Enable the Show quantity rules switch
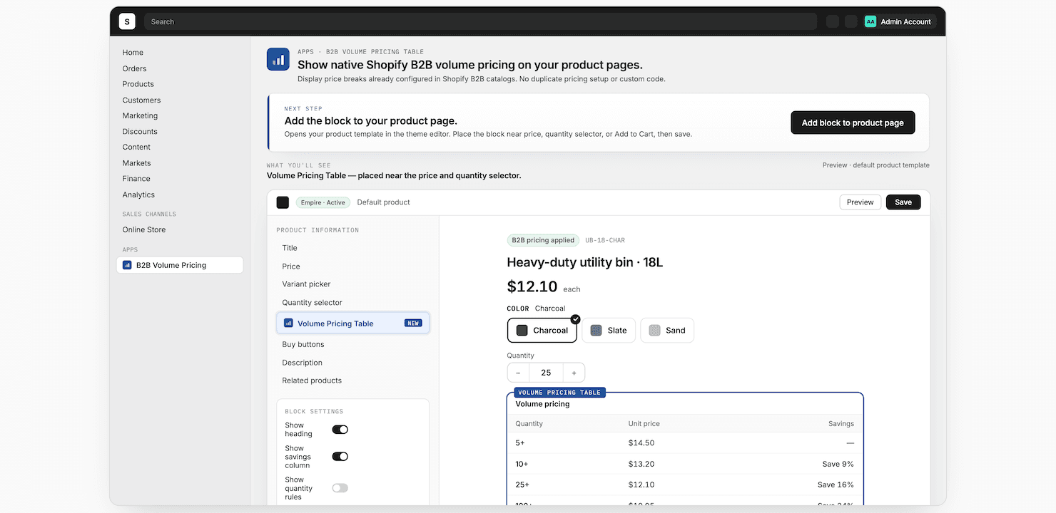The height and width of the screenshot is (513, 1056). (340, 488)
